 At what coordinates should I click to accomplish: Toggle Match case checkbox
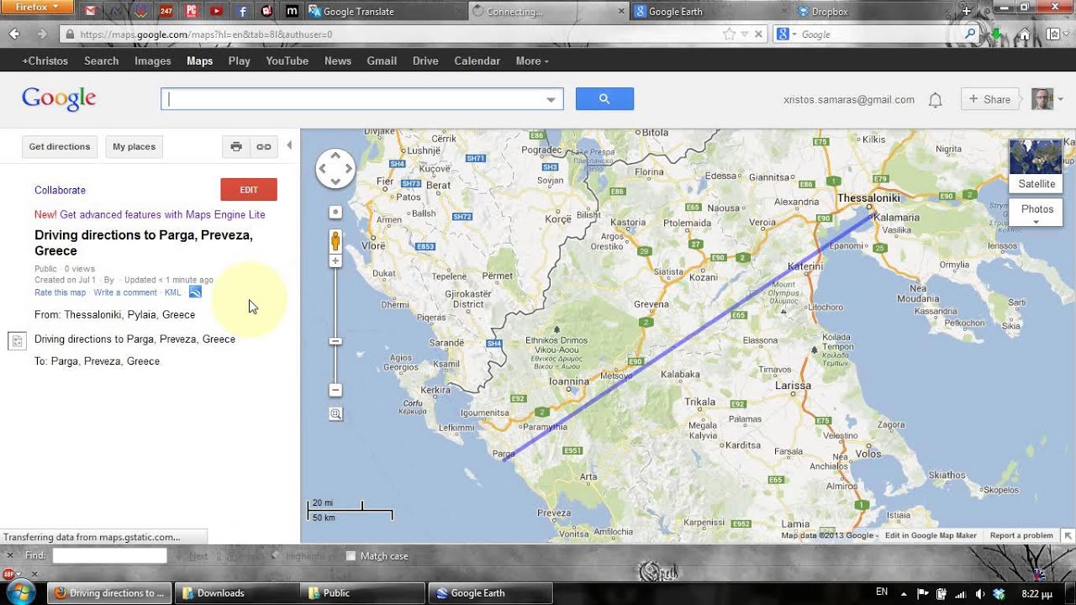(x=351, y=556)
